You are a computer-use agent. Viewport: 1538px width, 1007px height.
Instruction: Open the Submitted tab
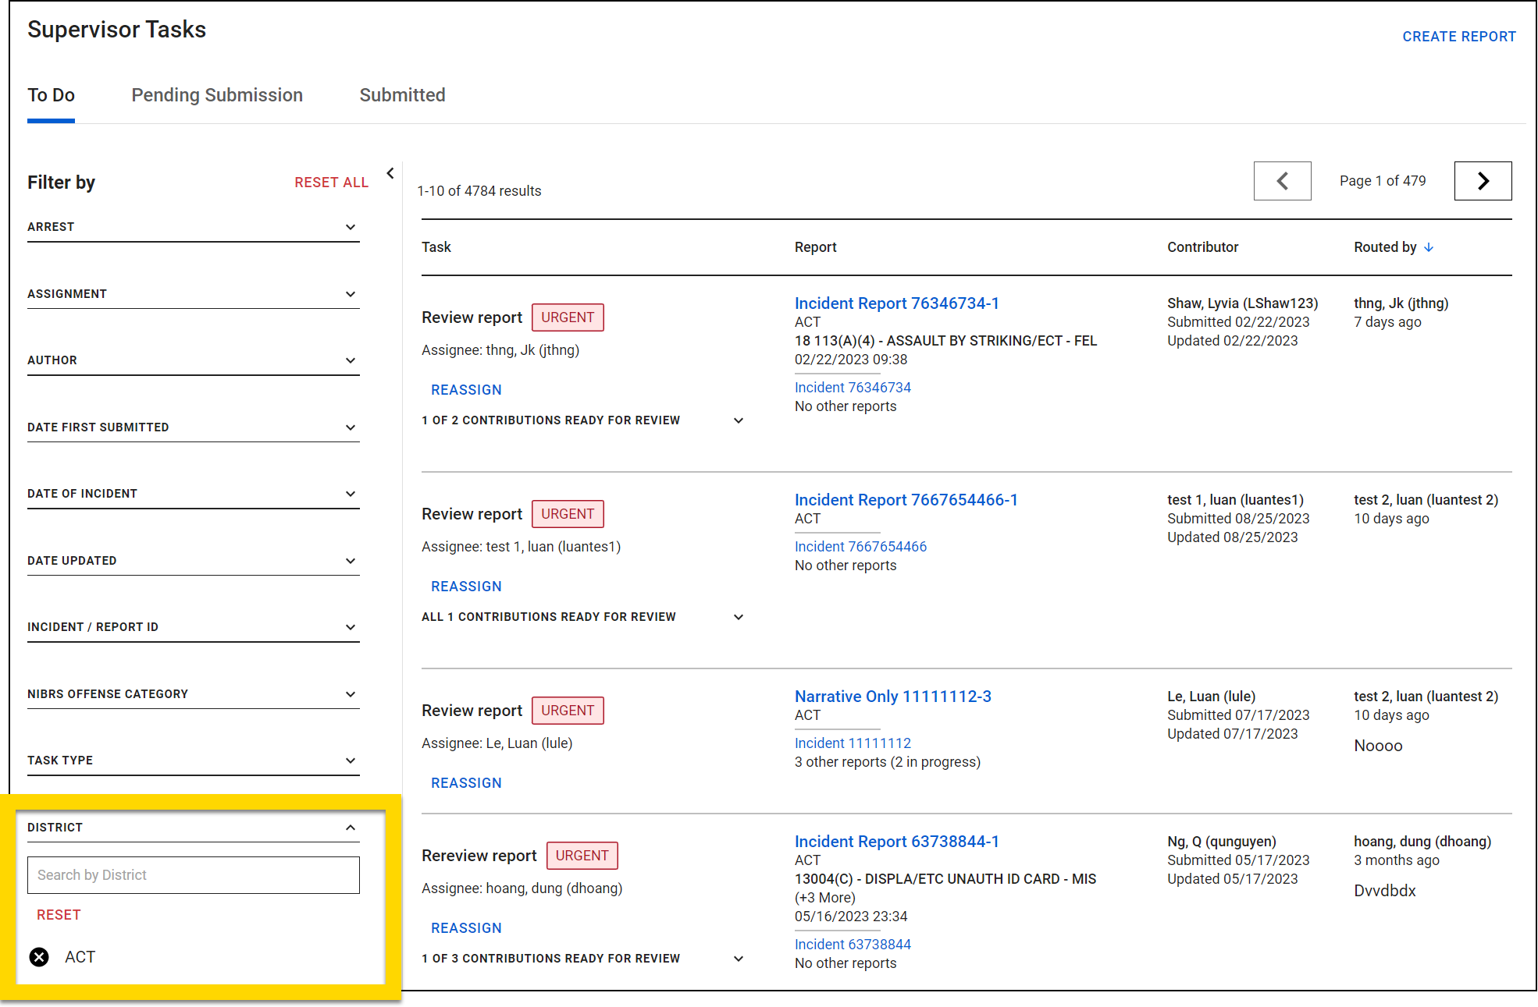(402, 94)
